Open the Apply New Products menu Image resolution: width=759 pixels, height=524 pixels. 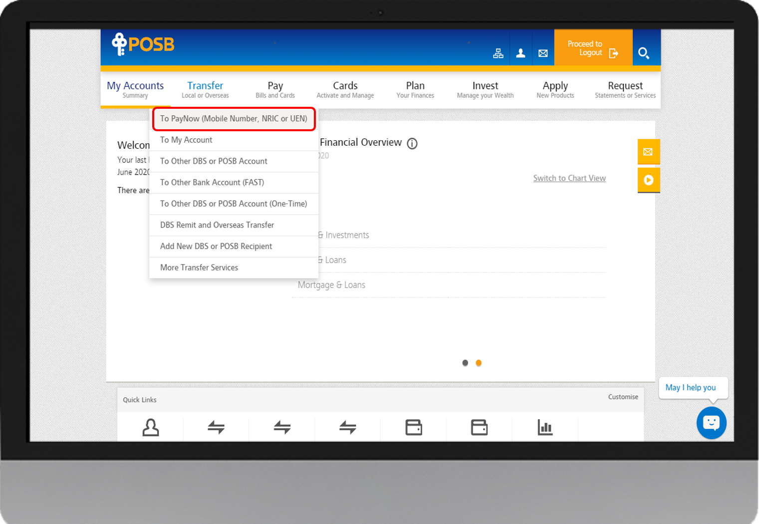click(x=555, y=89)
